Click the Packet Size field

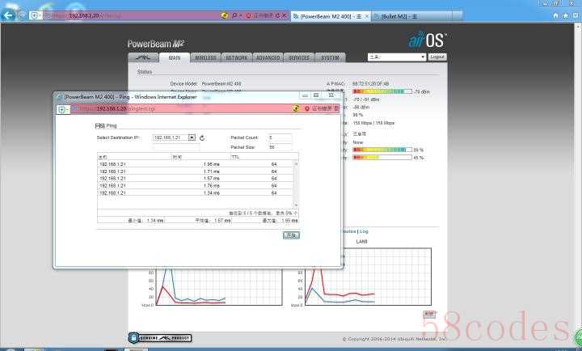tap(280, 147)
